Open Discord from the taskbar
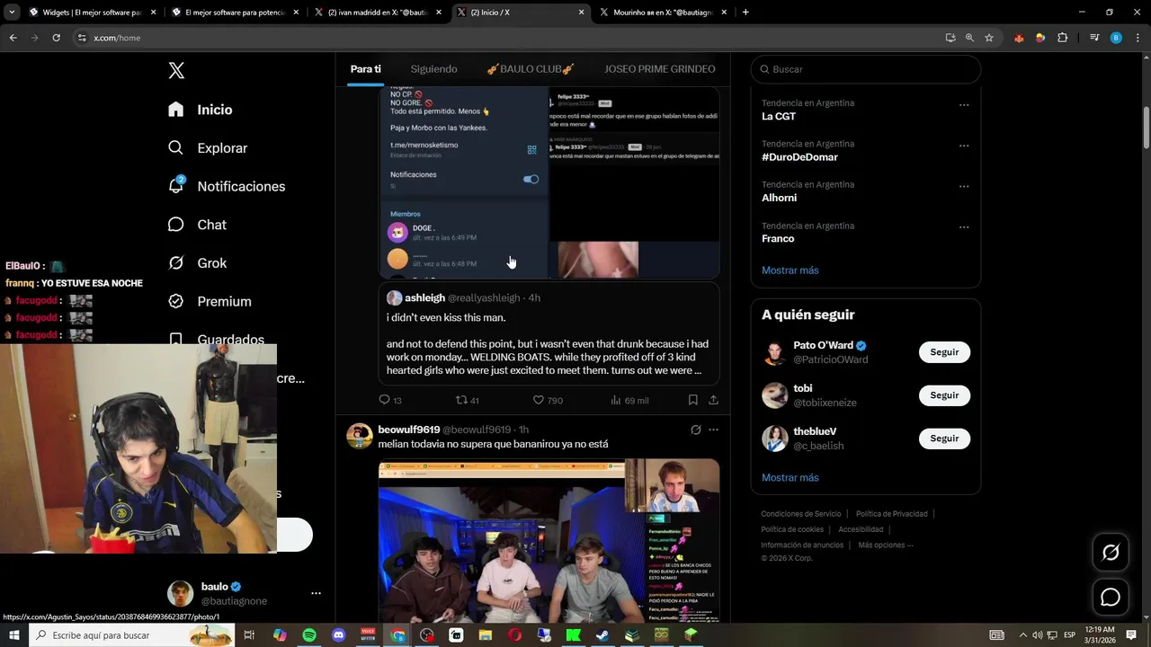Viewport: 1151px width, 647px height. pos(338,635)
